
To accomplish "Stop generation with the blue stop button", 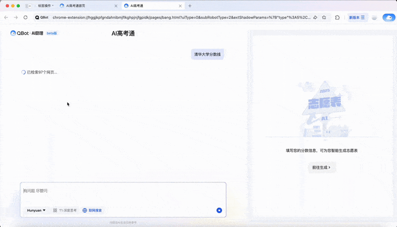I will (219, 210).
